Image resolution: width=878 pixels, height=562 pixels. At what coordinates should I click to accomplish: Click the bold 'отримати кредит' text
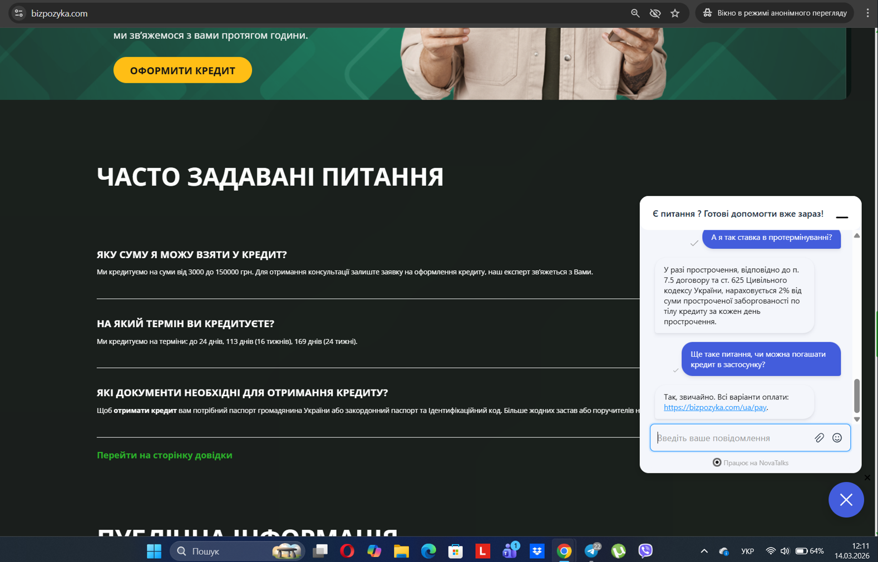[145, 411]
